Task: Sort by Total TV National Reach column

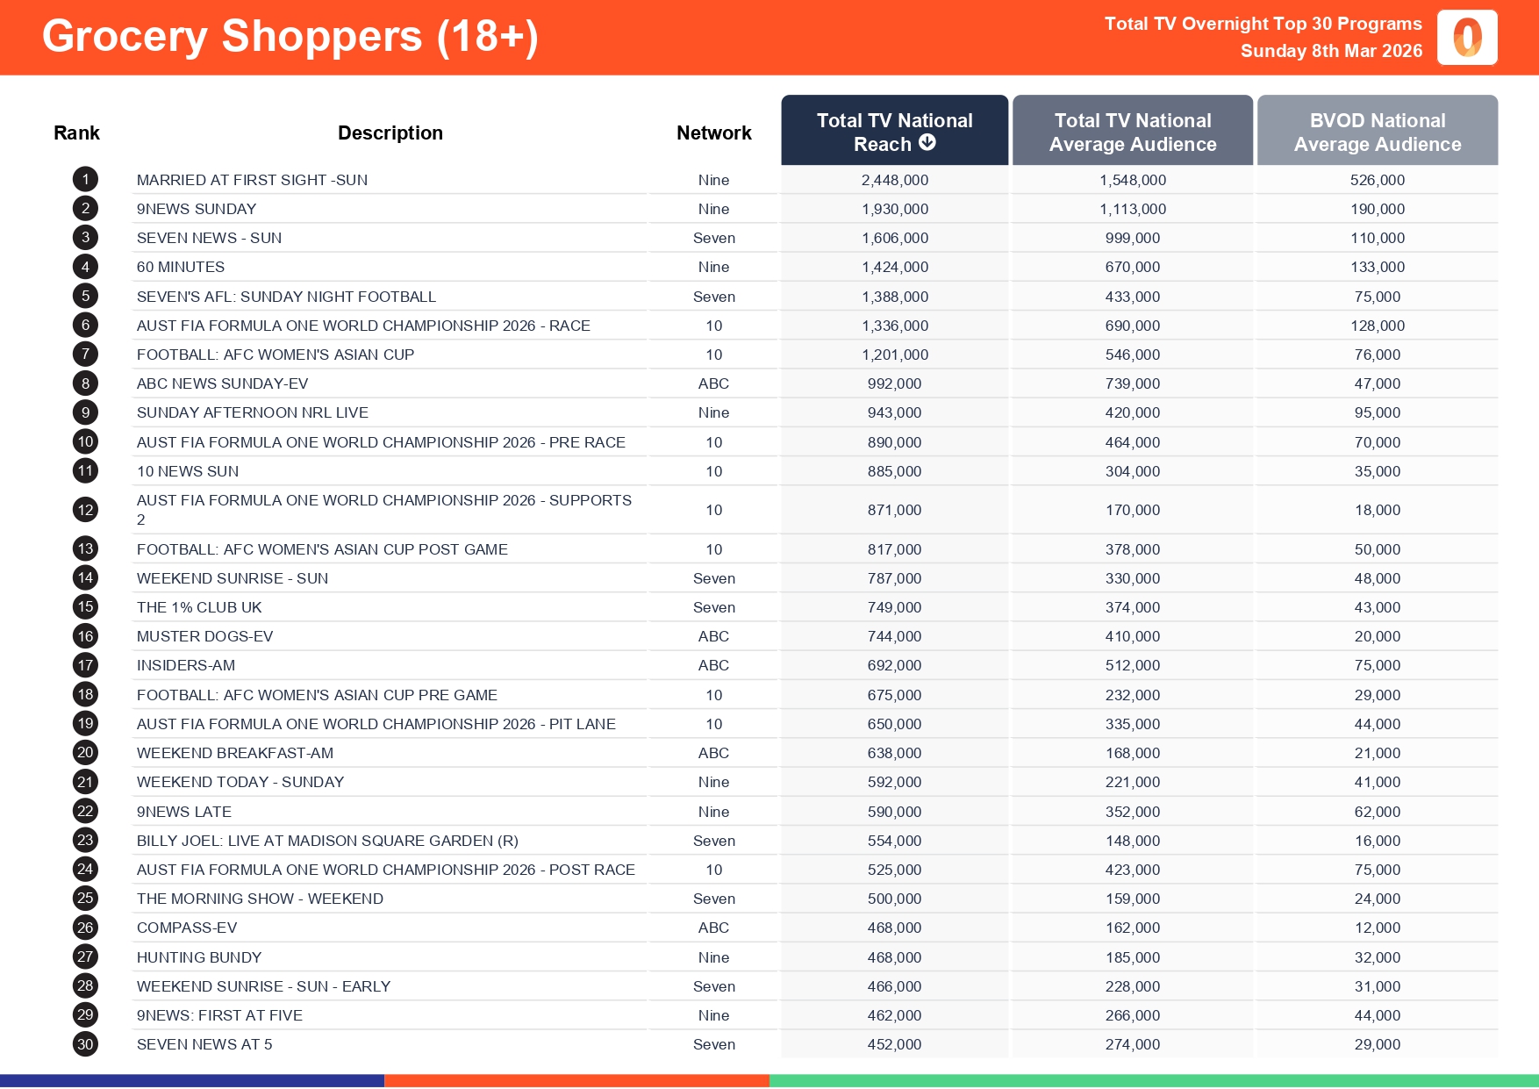Action: coord(894,131)
